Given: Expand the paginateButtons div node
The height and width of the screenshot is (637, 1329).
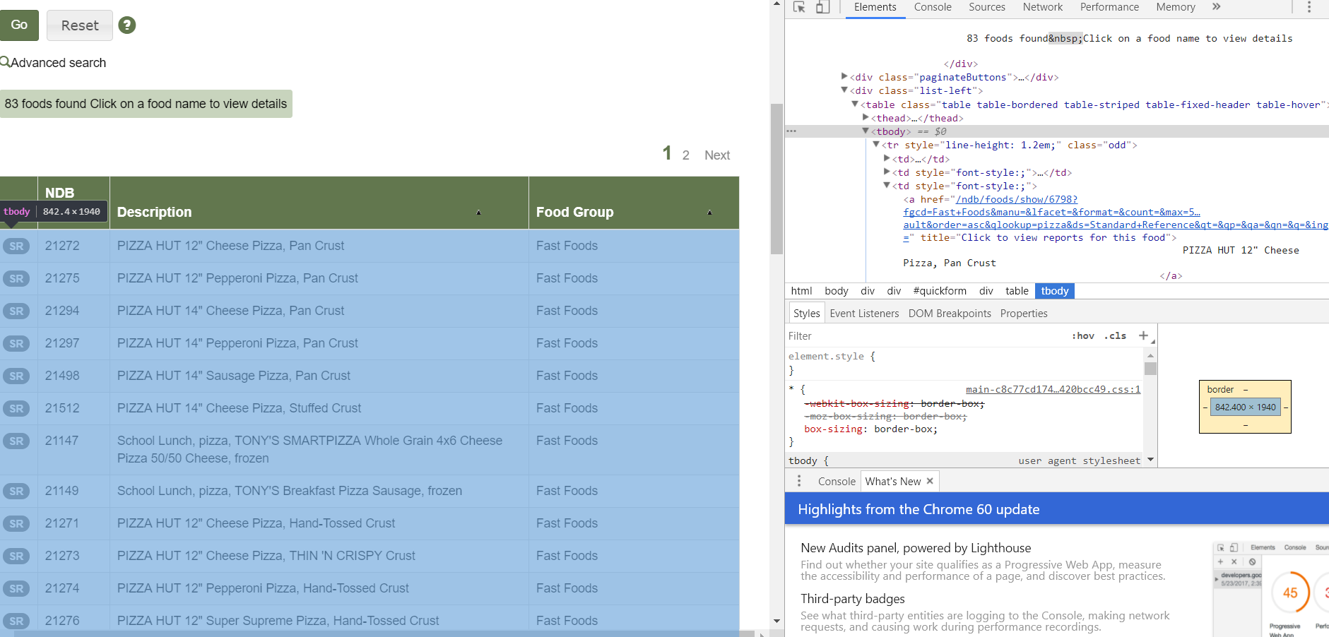Looking at the screenshot, I should coord(844,76).
